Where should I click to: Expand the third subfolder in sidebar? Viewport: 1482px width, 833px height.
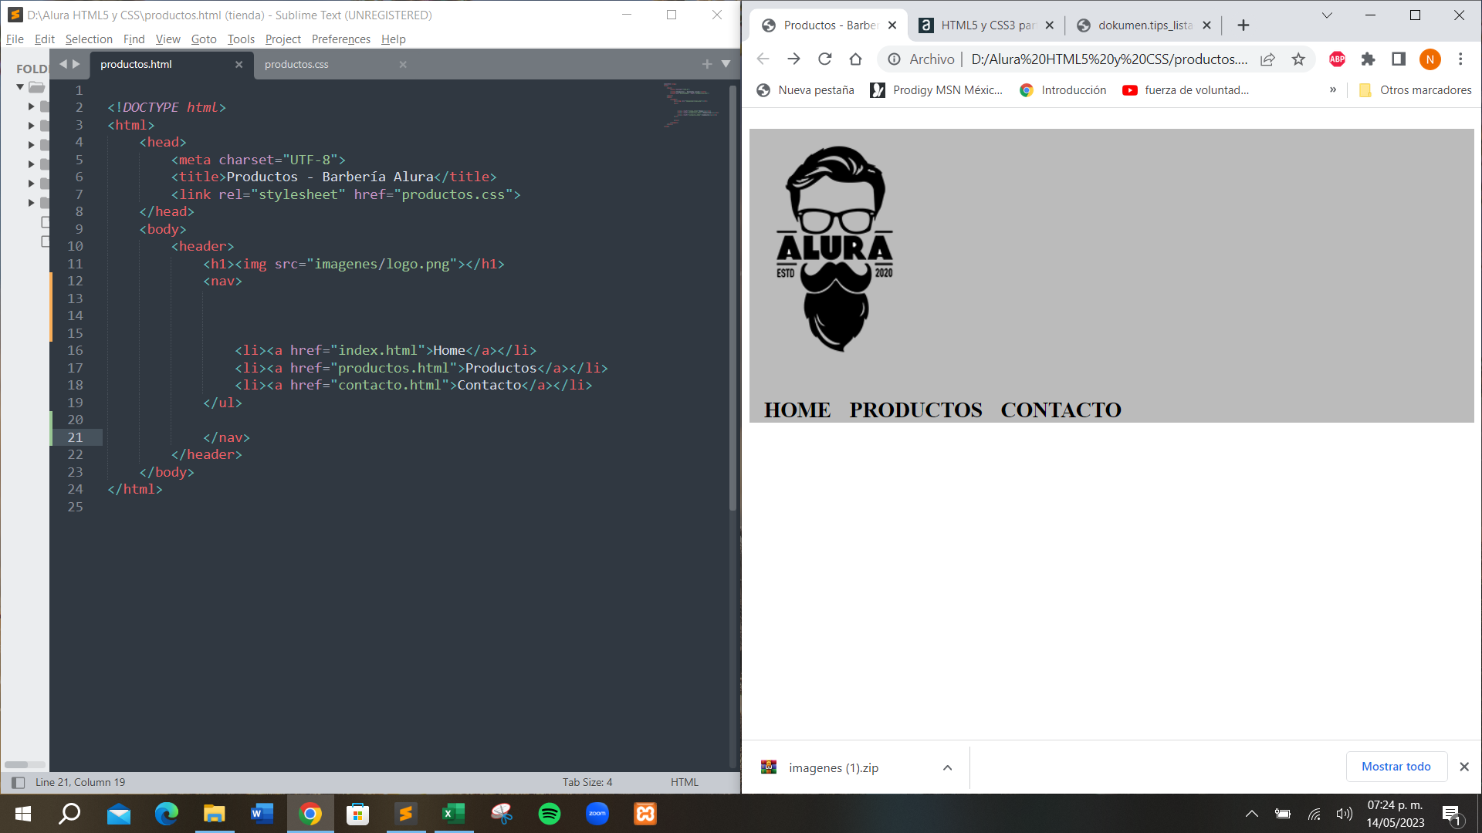(x=32, y=145)
